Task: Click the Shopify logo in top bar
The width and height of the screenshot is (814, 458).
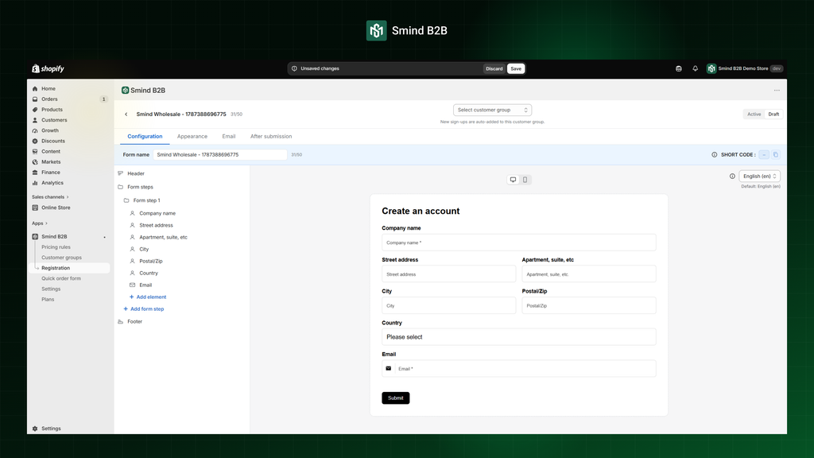Action: [x=48, y=68]
